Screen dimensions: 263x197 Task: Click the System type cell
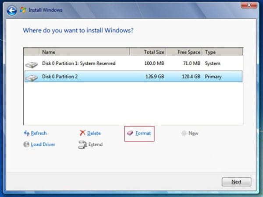pos(213,63)
